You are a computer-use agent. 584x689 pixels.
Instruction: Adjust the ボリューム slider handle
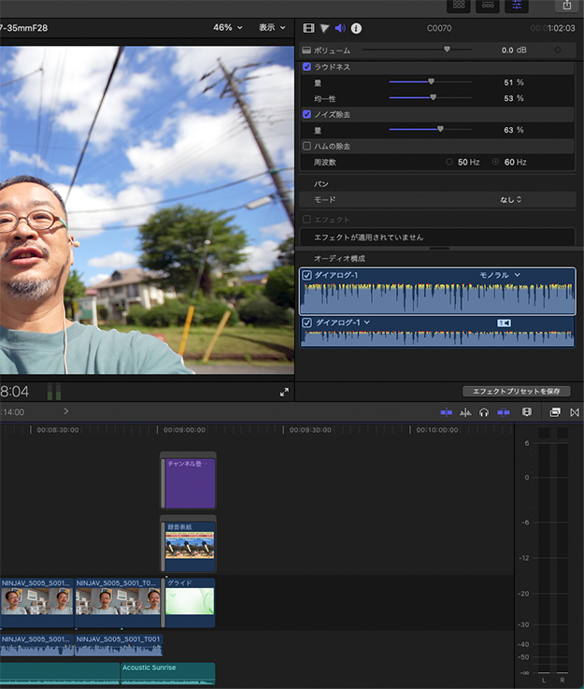(447, 50)
